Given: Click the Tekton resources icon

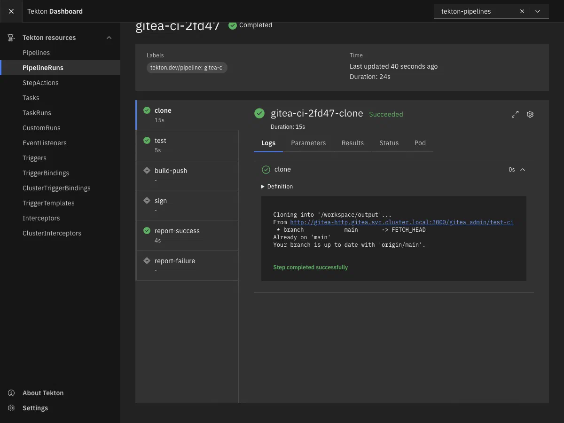Looking at the screenshot, I should tap(11, 38).
